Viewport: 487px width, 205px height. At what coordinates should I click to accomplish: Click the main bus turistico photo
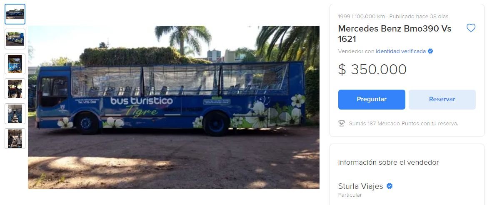(174, 107)
